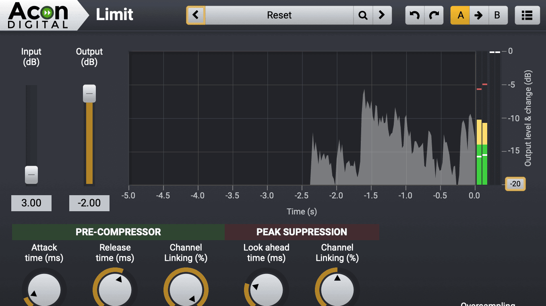Image resolution: width=546 pixels, height=306 pixels.
Task: Click the redo arrow icon
Action: 434,15
